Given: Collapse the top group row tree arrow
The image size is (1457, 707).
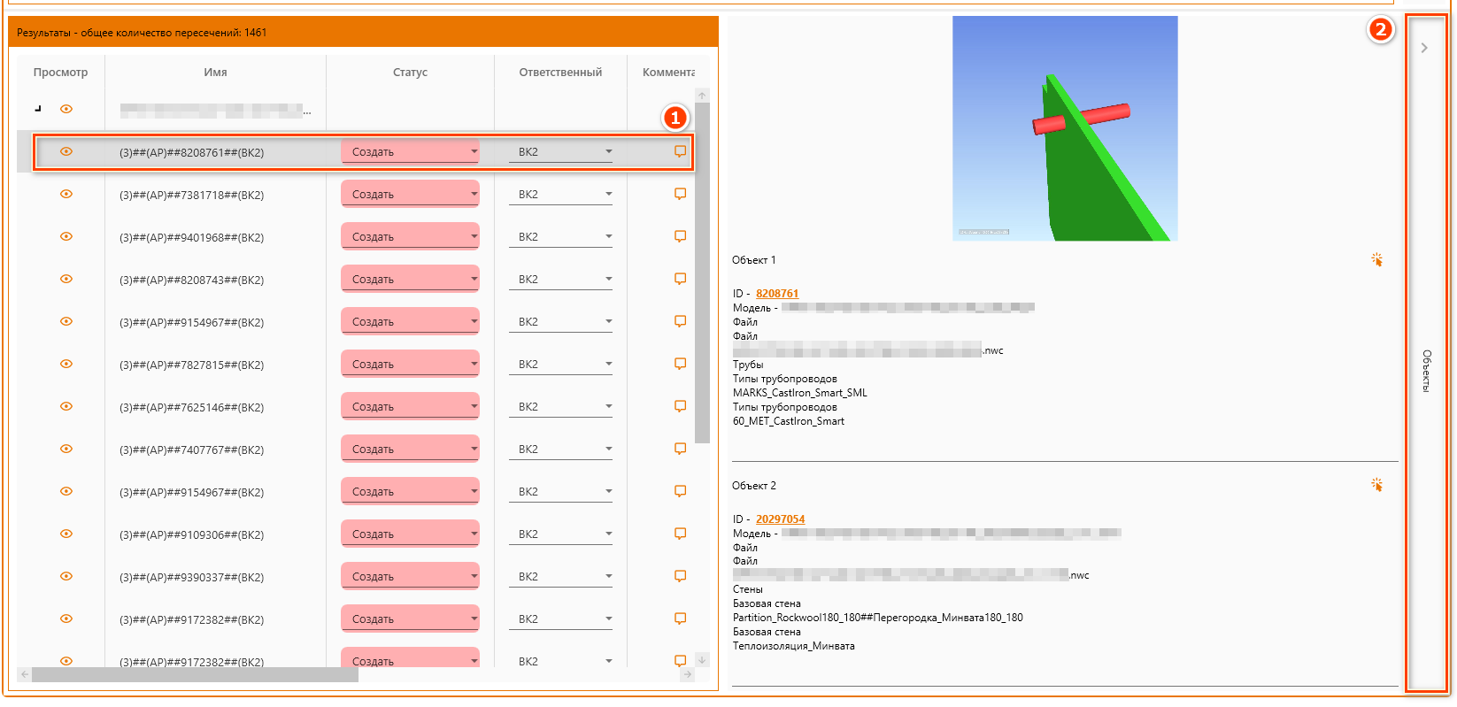Looking at the screenshot, I should coord(38,109).
